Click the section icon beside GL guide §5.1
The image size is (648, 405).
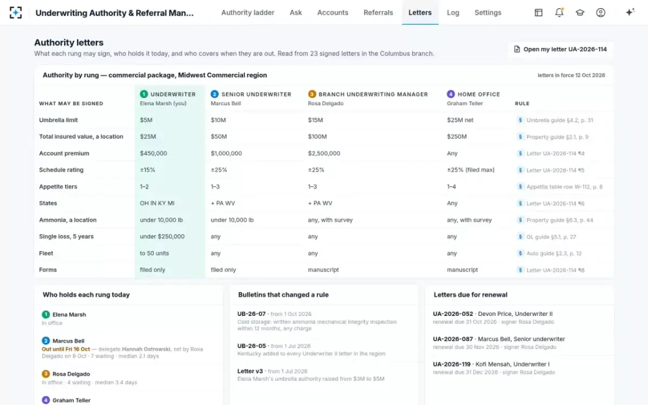click(x=520, y=237)
